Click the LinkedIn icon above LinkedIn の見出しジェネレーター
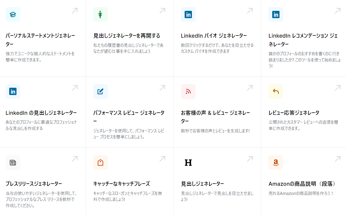 click(13, 92)
